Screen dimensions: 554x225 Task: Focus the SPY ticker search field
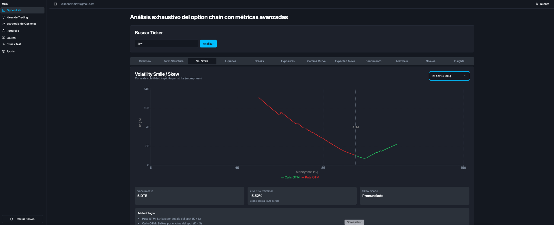(166, 44)
